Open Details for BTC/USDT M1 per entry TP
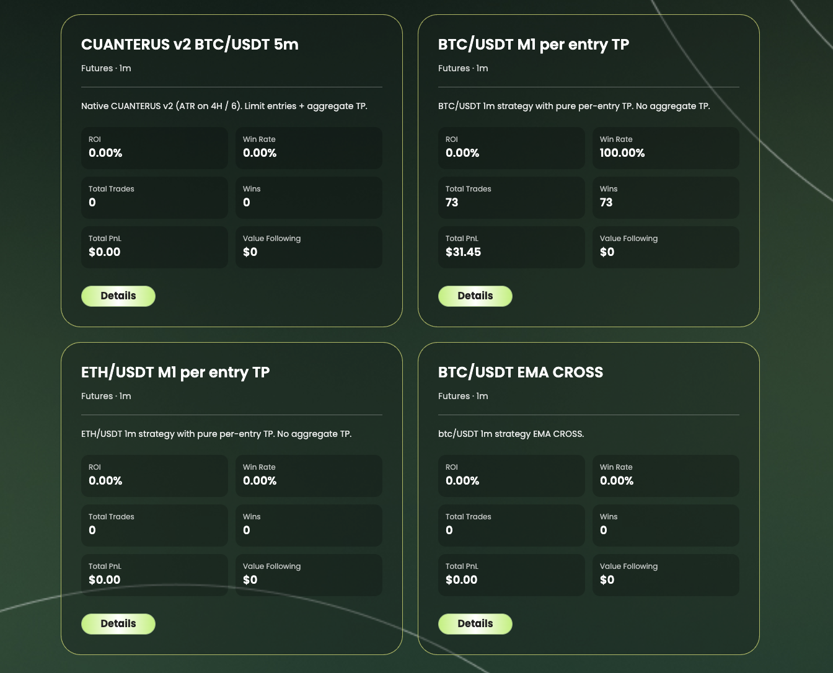The image size is (833, 673). click(x=475, y=296)
